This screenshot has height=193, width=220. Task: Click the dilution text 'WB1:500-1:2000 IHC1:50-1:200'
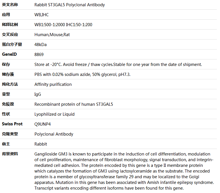(x=63, y=25)
